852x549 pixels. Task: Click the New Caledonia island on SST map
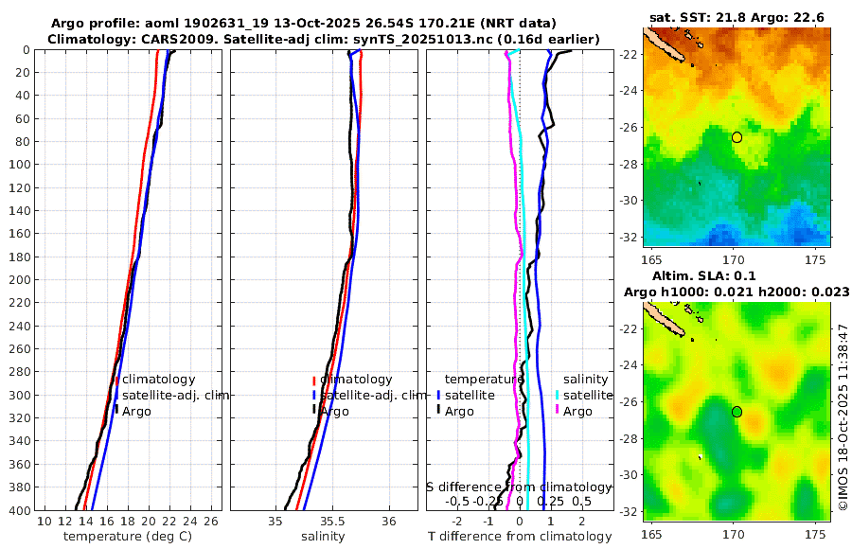click(x=664, y=46)
